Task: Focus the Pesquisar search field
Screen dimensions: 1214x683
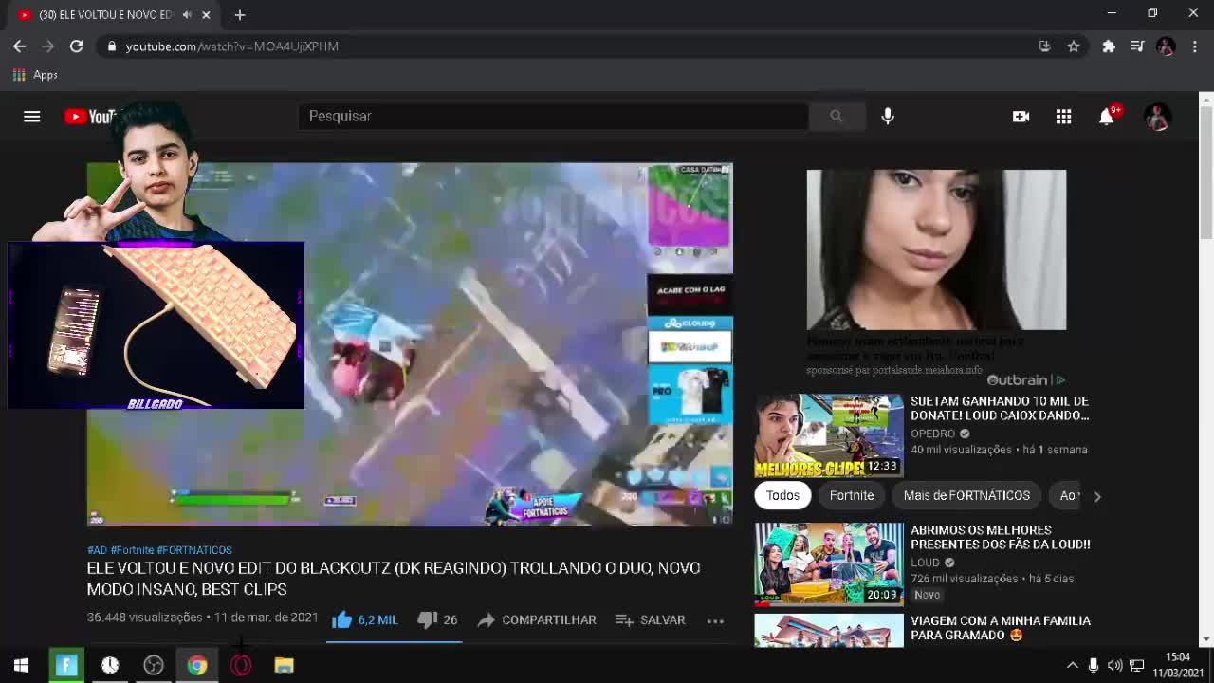Action: [553, 116]
